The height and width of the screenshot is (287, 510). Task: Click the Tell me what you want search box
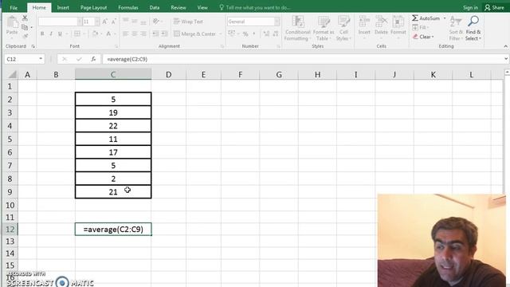pos(255,7)
